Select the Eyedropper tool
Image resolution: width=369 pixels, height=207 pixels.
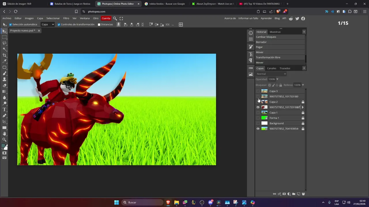click(4, 61)
